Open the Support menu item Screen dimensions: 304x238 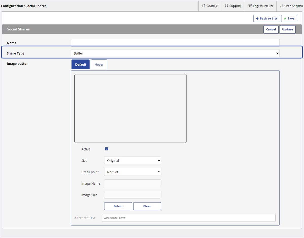pos(233,6)
